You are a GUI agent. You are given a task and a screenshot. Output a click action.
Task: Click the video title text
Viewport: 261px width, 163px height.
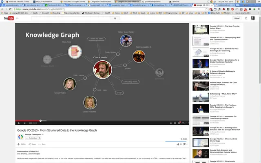point(57,130)
